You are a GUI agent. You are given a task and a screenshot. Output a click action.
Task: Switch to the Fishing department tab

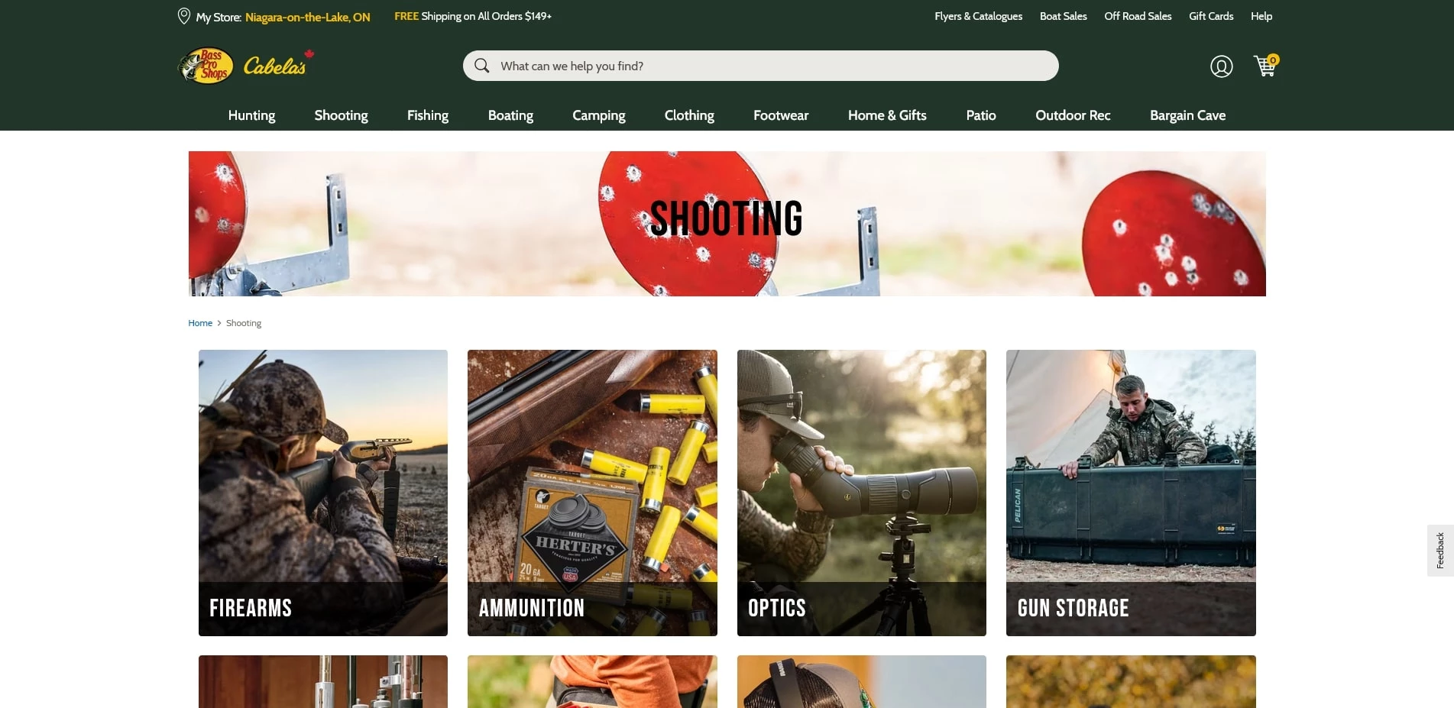[x=428, y=115]
